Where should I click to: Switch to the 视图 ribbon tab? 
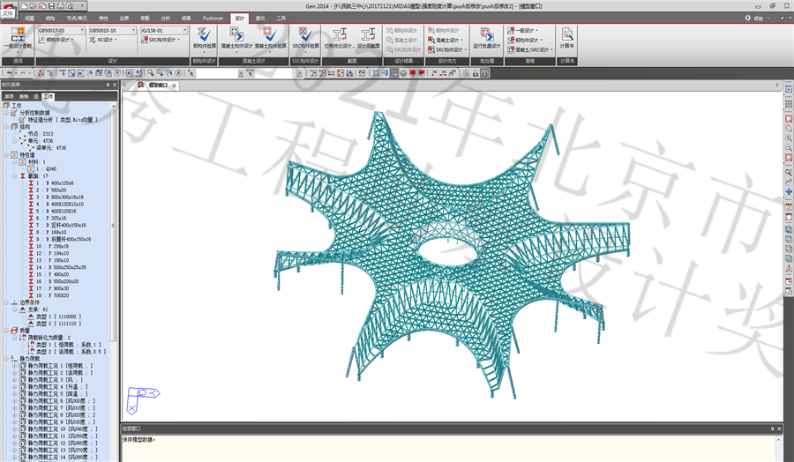(x=29, y=19)
